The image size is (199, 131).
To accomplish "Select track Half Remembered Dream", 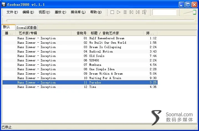I will tap(80, 38).
